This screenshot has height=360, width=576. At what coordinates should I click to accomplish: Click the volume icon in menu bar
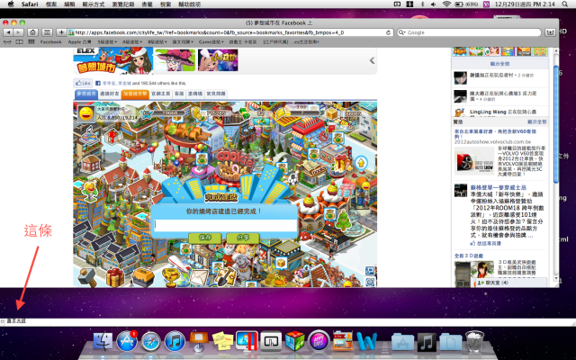point(434,4)
